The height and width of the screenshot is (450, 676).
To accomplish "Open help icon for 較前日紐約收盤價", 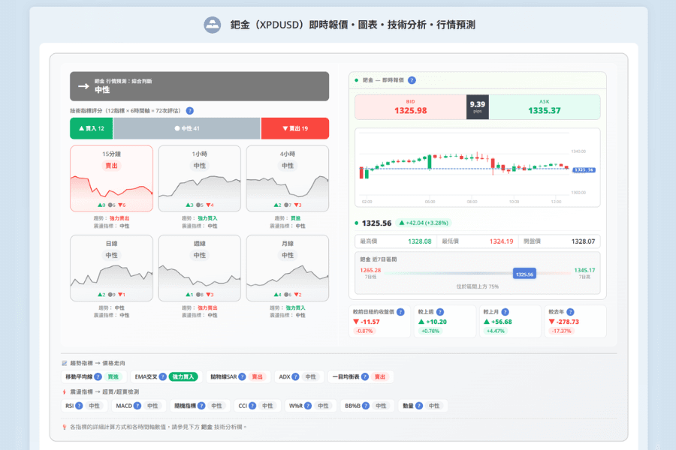I will point(400,312).
